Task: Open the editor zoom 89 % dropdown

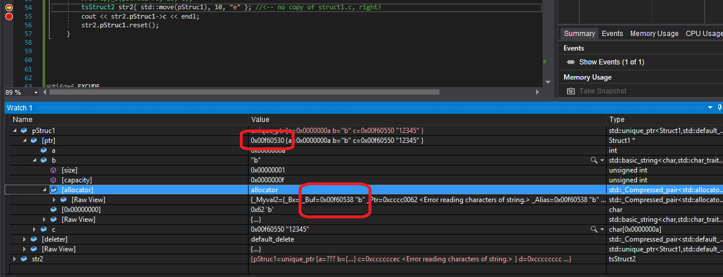Action: (x=36, y=92)
